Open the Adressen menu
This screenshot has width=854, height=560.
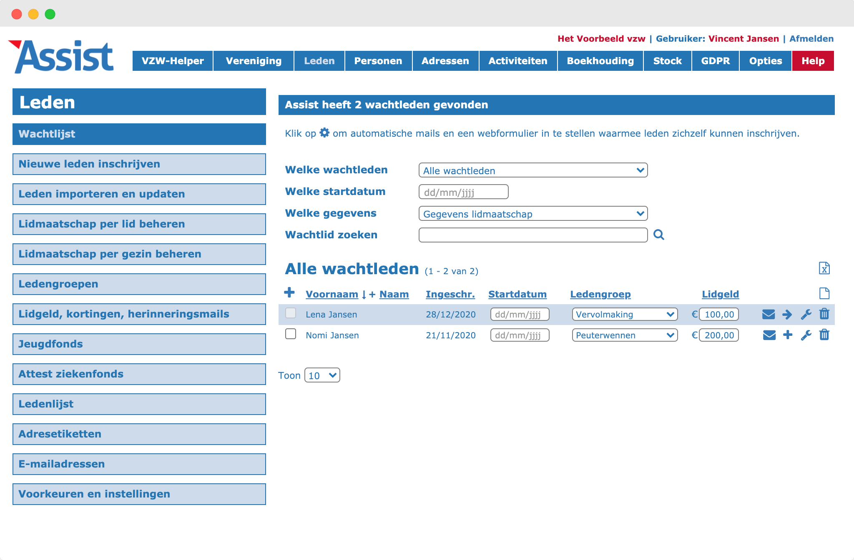[x=445, y=61]
